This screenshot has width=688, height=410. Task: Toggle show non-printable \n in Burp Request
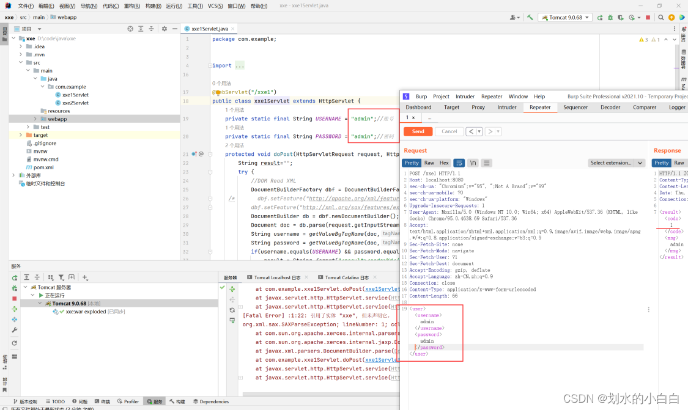[473, 163]
